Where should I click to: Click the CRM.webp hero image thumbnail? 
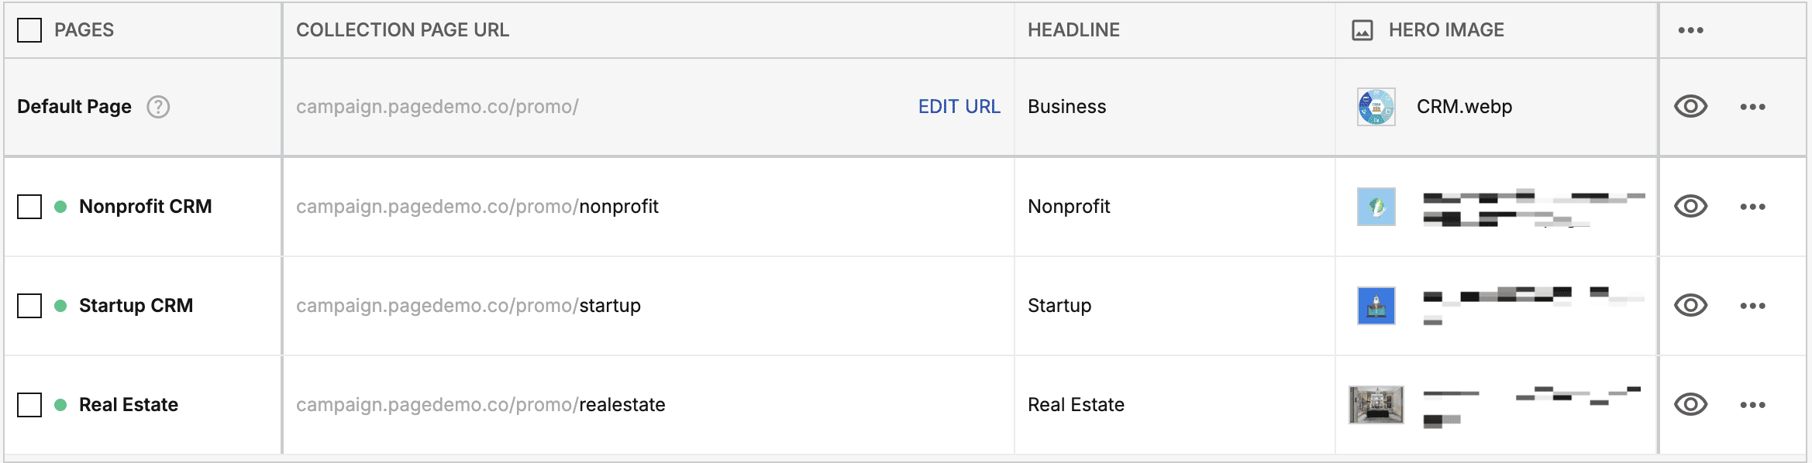coord(1376,107)
